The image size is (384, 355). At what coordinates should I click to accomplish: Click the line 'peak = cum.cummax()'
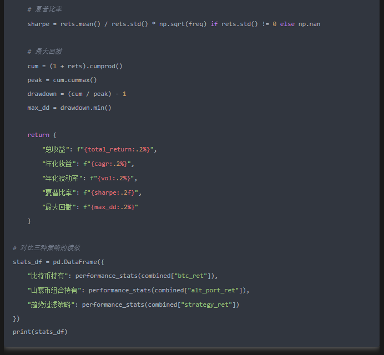pos(62,80)
